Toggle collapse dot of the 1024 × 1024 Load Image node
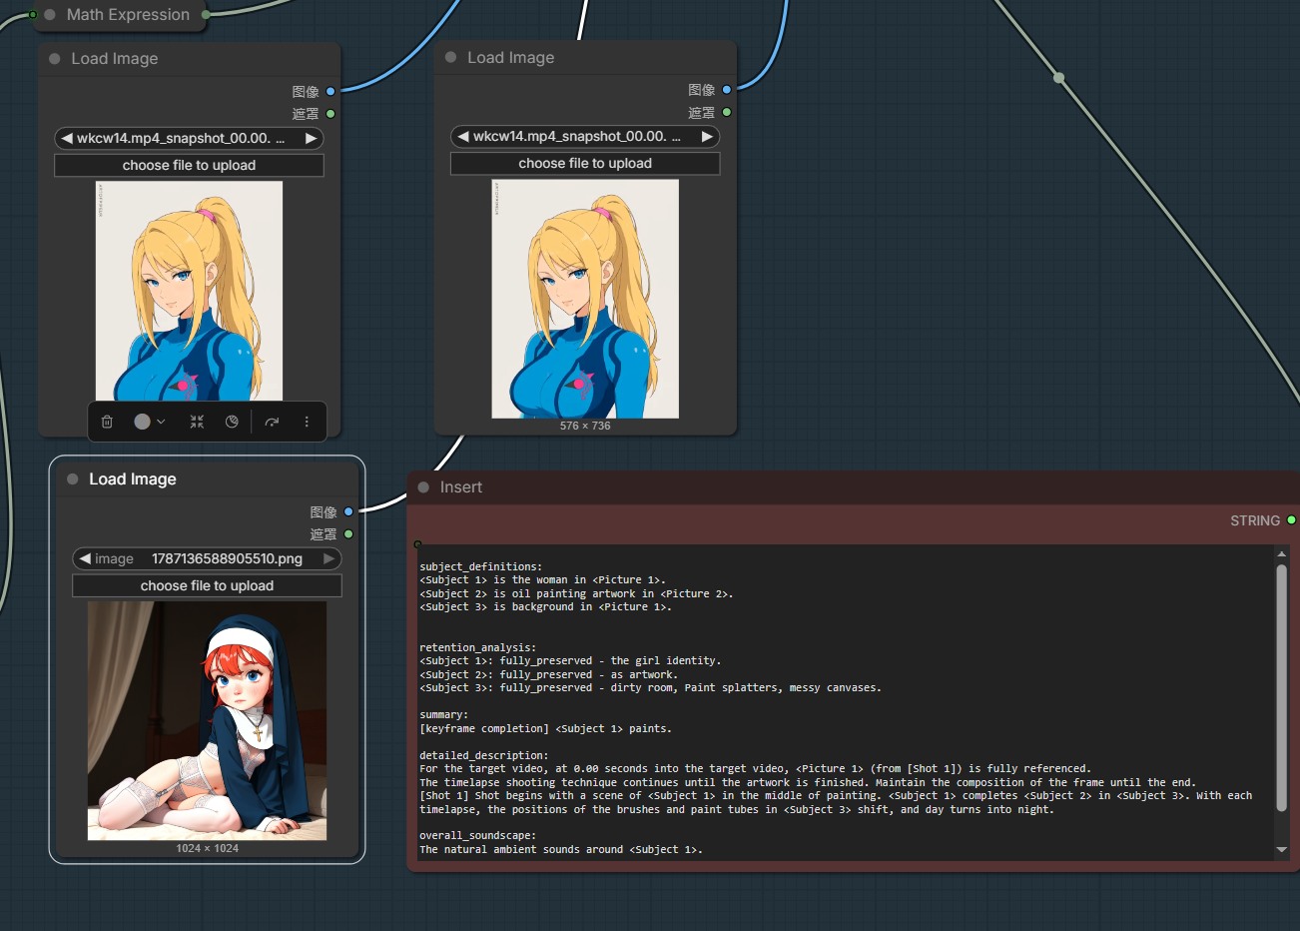The height and width of the screenshot is (931, 1300). pyautogui.click(x=73, y=479)
